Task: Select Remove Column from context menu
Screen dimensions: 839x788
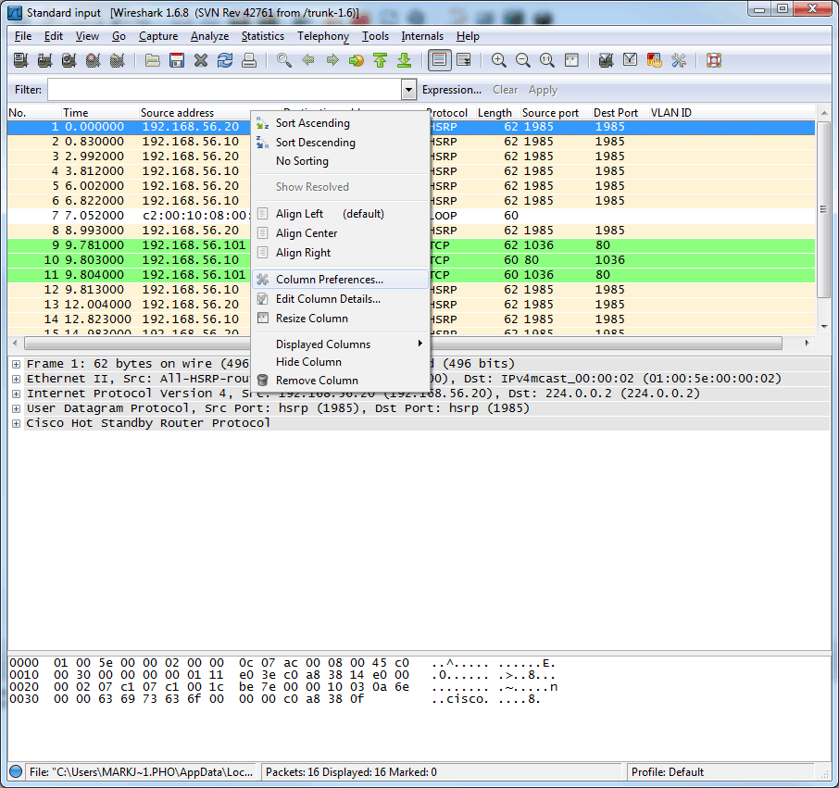Action: (x=340, y=381)
